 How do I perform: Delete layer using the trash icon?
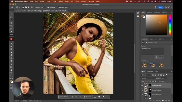(x=169, y=101)
